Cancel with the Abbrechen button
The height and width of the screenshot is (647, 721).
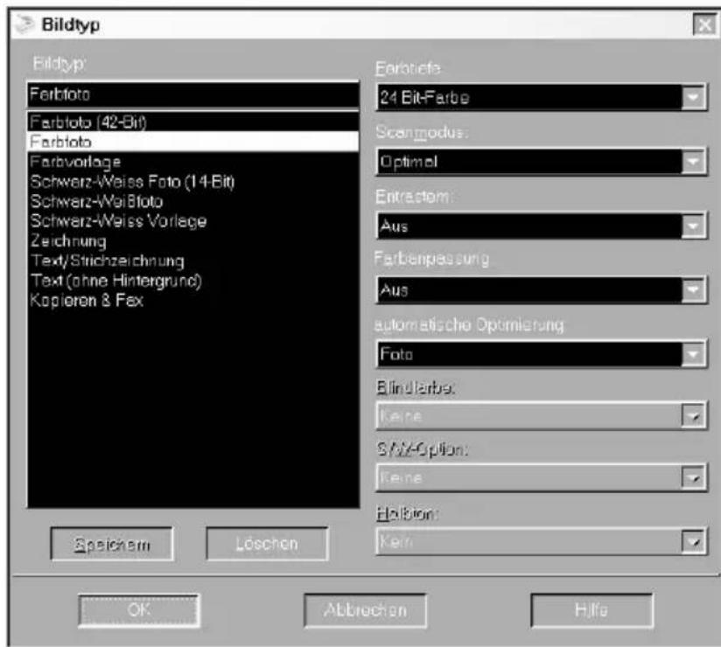[x=365, y=610]
